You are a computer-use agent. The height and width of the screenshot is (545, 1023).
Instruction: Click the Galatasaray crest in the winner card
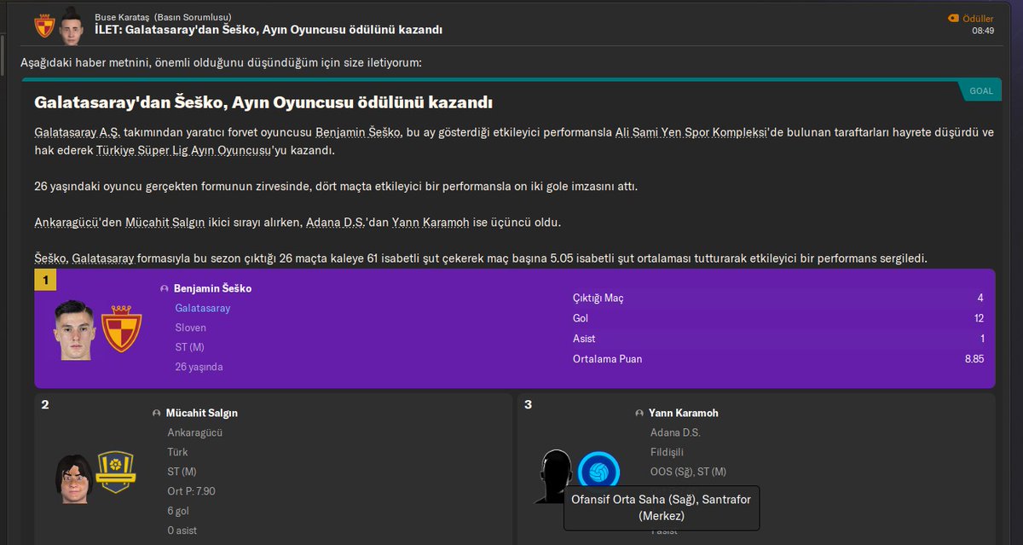(x=121, y=331)
